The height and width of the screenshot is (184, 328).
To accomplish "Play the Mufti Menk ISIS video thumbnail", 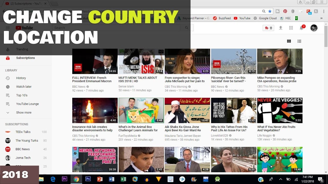I will (x=141, y=61).
